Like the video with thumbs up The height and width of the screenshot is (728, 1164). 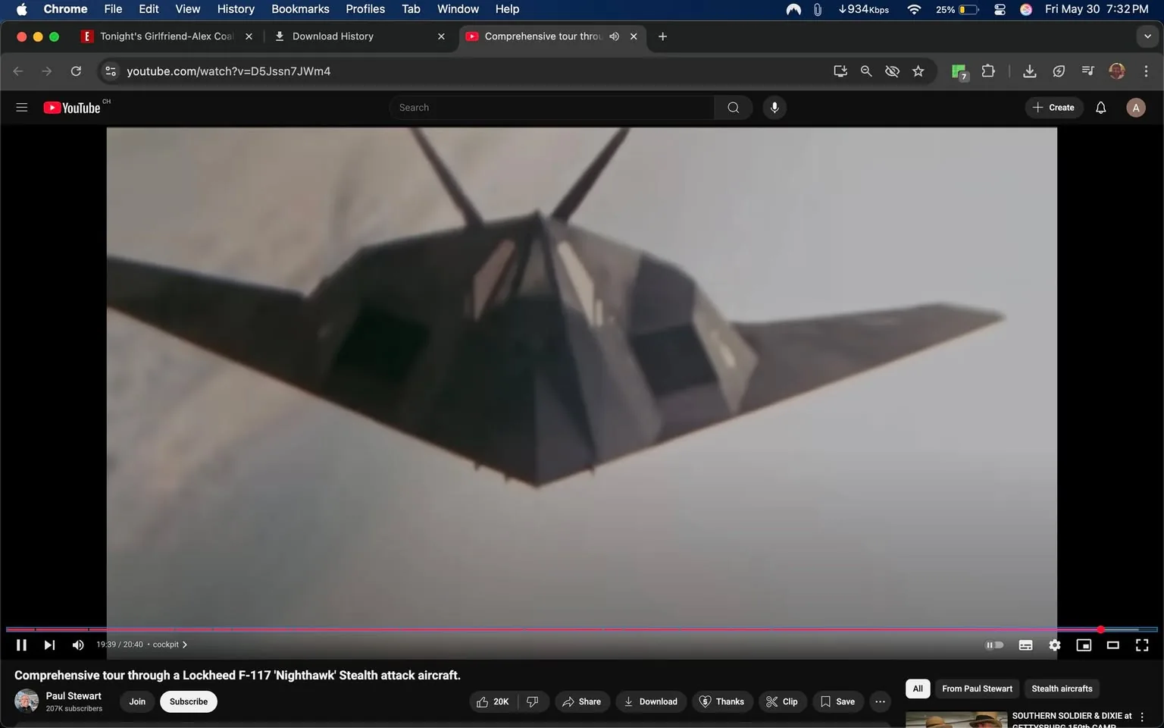tap(492, 701)
